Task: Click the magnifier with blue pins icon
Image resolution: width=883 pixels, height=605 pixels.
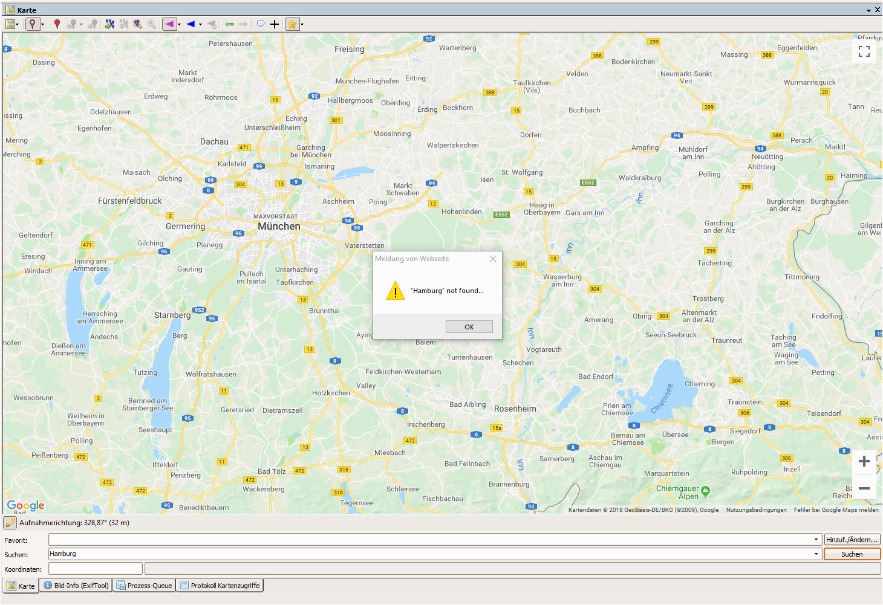Action: 138,24
